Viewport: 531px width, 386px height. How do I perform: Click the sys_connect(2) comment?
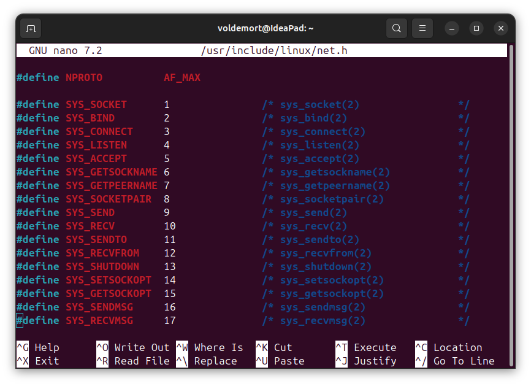tap(323, 132)
